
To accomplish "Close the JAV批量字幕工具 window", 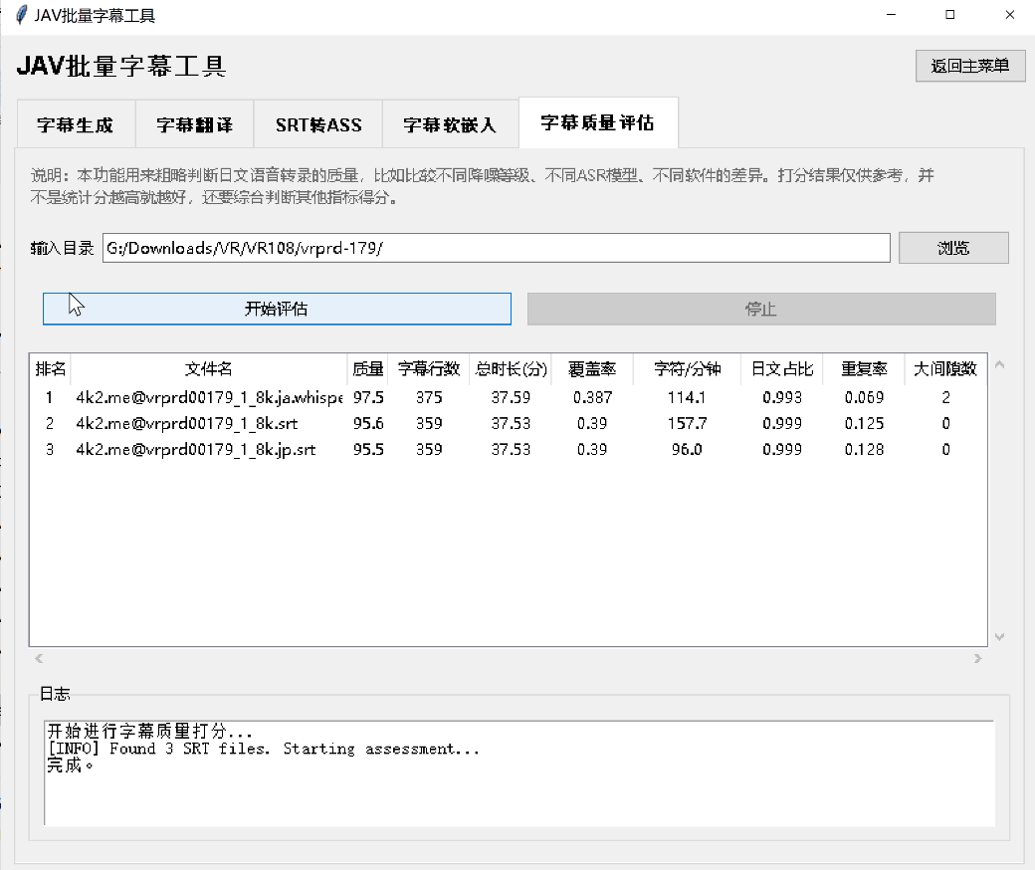I will (1009, 15).
